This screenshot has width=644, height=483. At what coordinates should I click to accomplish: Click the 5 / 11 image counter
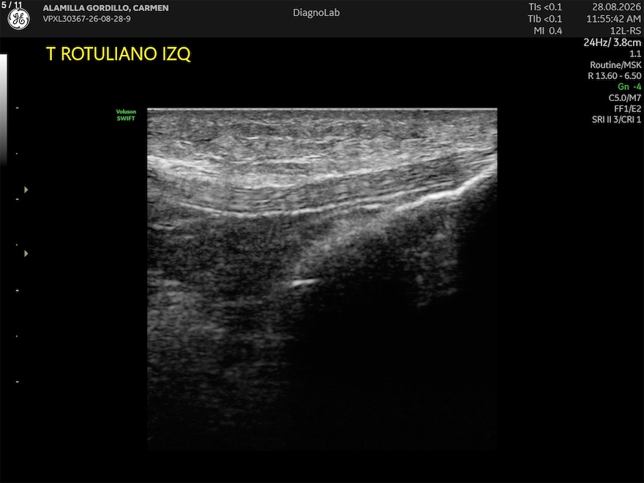12,5
